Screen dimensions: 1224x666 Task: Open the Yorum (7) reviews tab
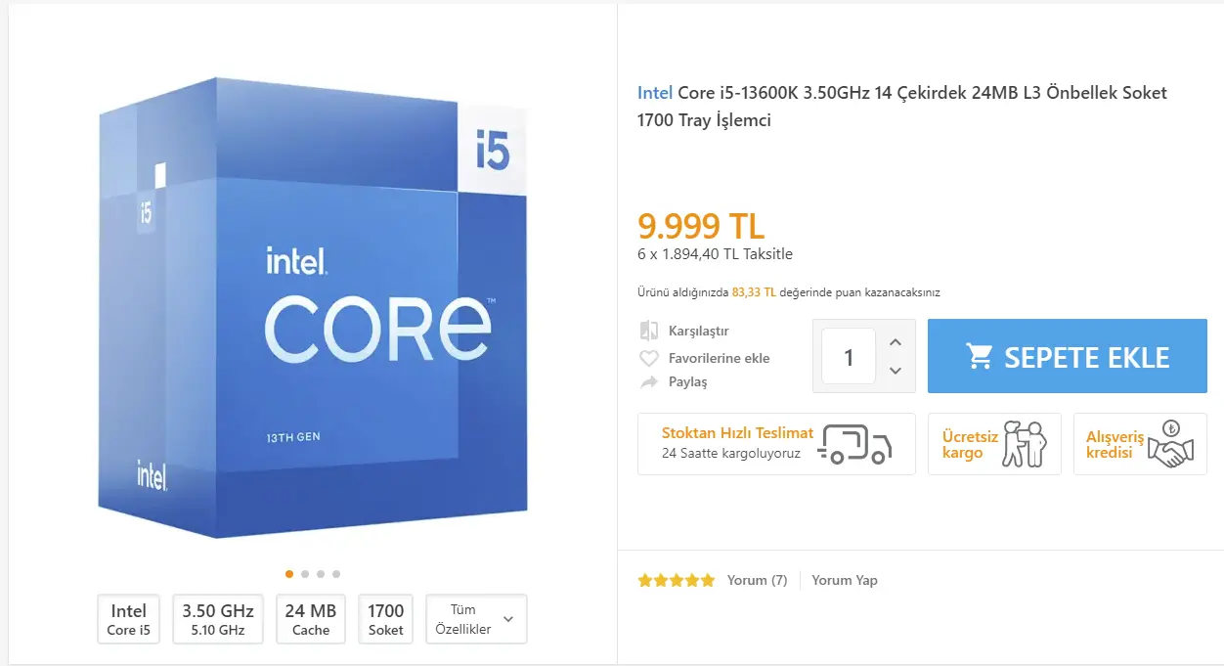click(757, 580)
